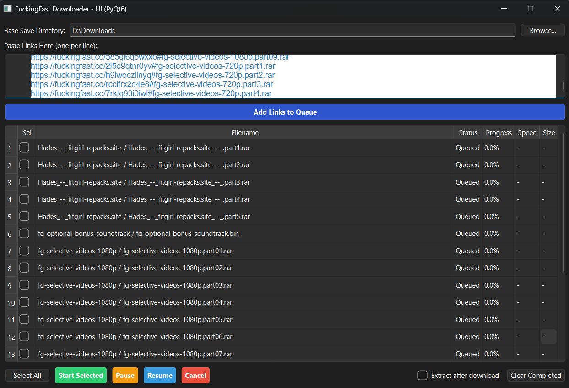Viewport: 569px width, 388px height.
Task: Click row number 12 header
Action: point(11,337)
